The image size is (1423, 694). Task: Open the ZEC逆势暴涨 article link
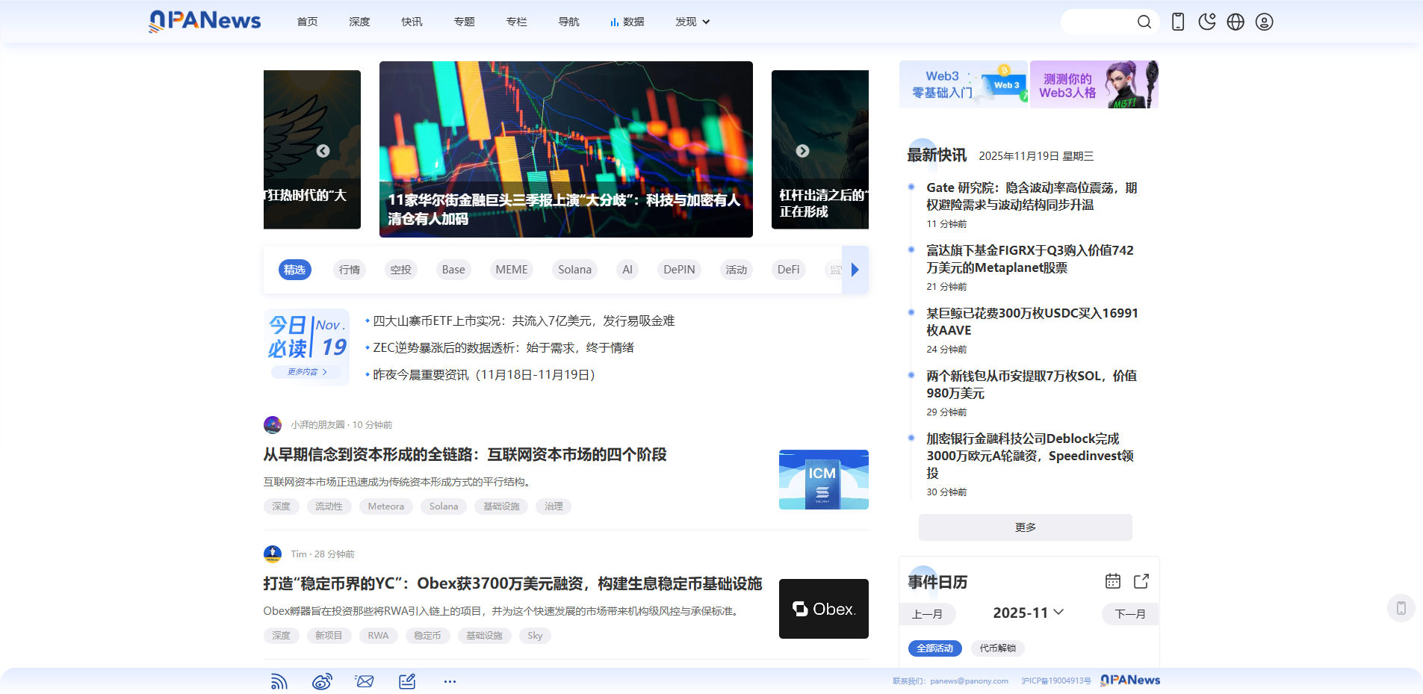tap(503, 348)
